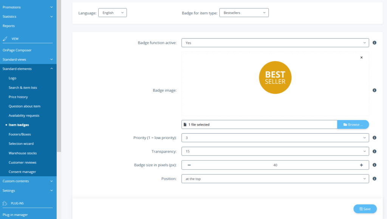Click the info icon next to Priority

coord(375,138)
